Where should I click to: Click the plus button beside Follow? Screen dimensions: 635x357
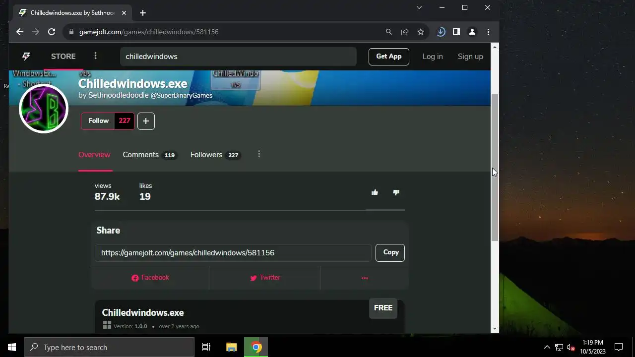146,121
